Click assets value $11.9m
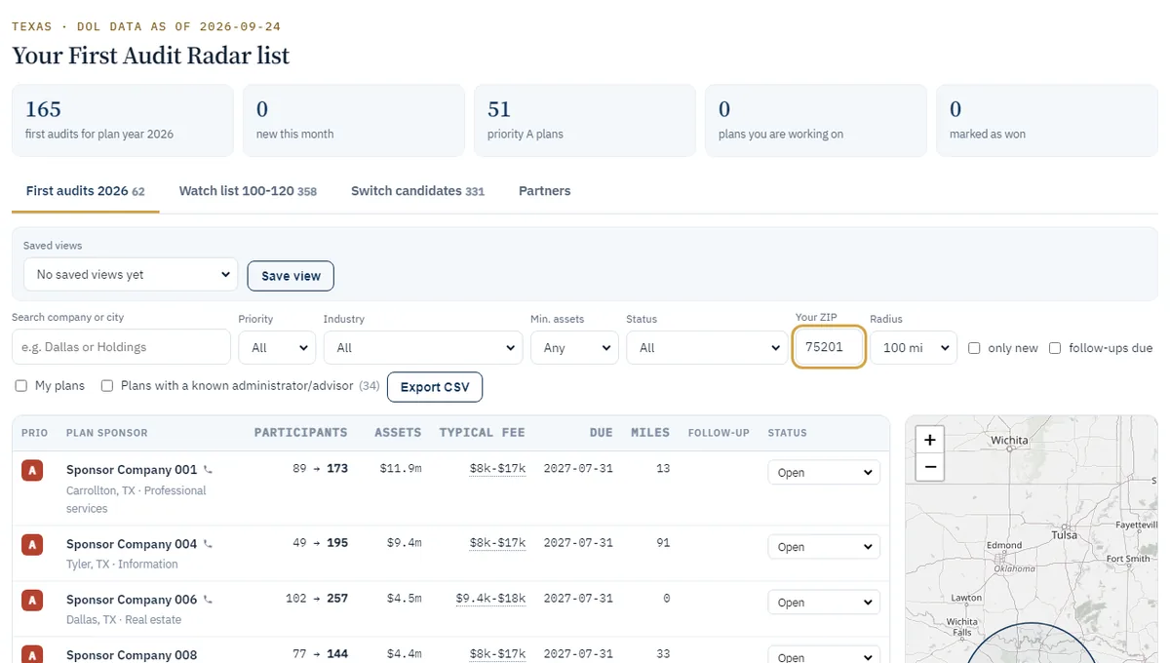The width and height of the screenshot is (1170, 663). pyautogui.click(x=401, y=469)
